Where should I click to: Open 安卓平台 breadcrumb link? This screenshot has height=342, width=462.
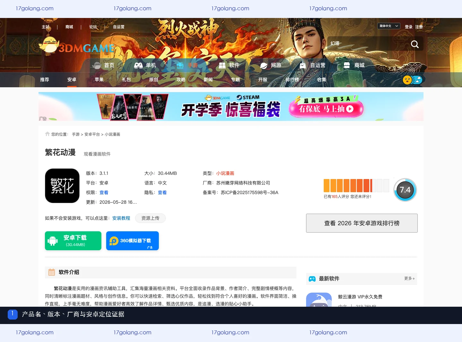tap(92, 134)
